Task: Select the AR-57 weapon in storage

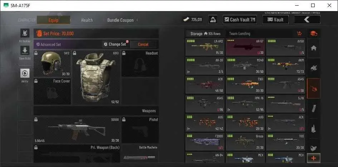Action: 245,47
